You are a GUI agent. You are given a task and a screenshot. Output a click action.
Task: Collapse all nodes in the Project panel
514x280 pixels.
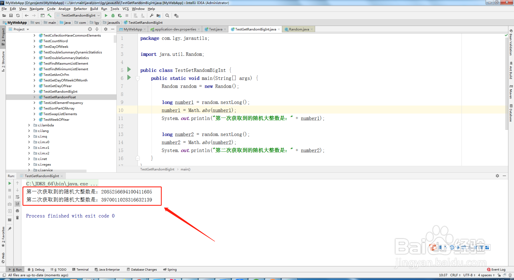[x=97, y=29]
